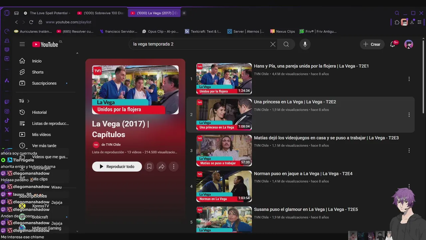426x240 pixels.
Task: Open the Opus Clip bookmark
Action: pos(160,31)
